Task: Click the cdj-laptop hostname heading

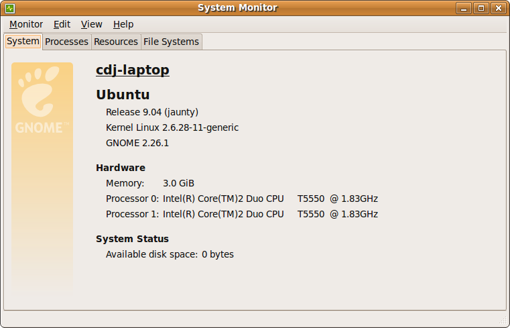Action: point(133,70)
